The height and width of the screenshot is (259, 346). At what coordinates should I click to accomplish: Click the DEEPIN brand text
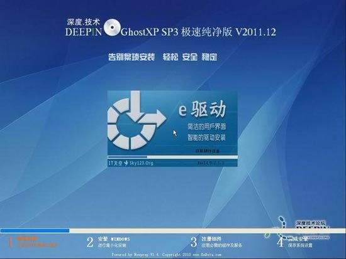click(84, 32)
